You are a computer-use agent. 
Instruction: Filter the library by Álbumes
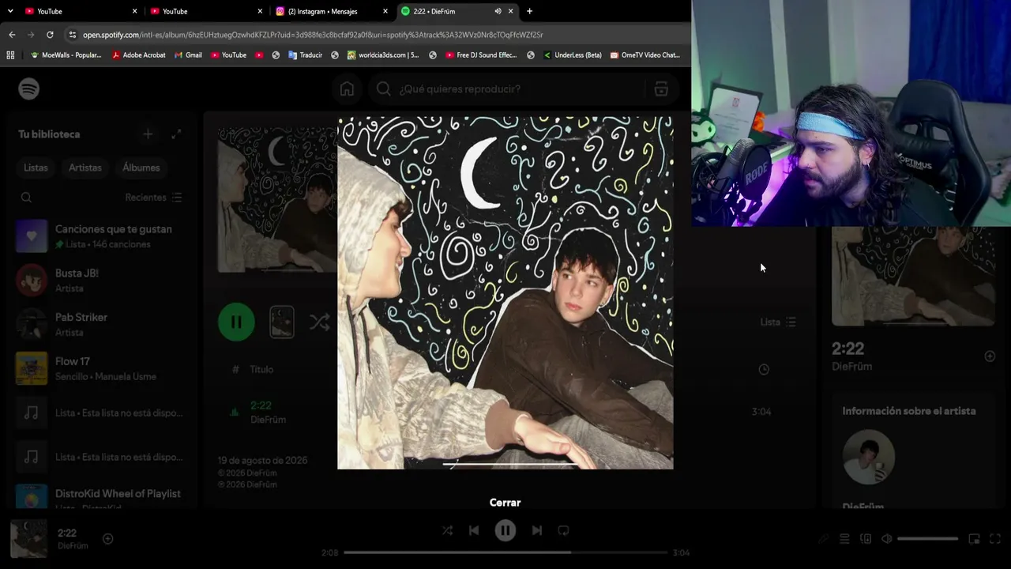point(141,168)
